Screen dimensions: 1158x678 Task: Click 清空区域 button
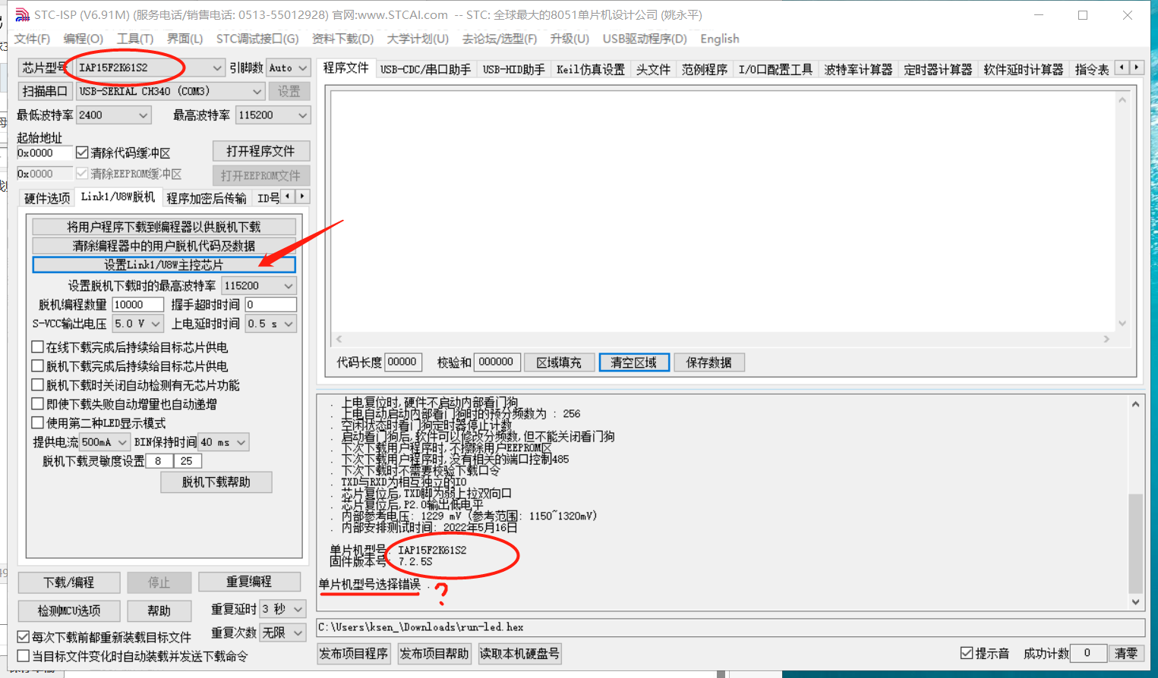[634, 363]
